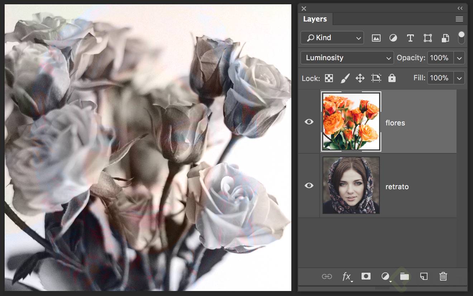Create a new layer

point(424,276)
